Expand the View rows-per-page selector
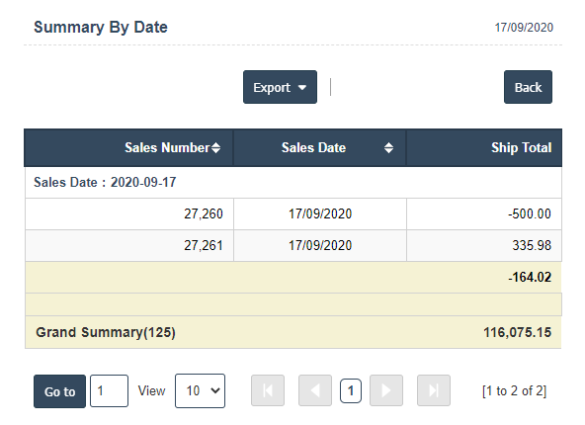 tap(200, 390)
